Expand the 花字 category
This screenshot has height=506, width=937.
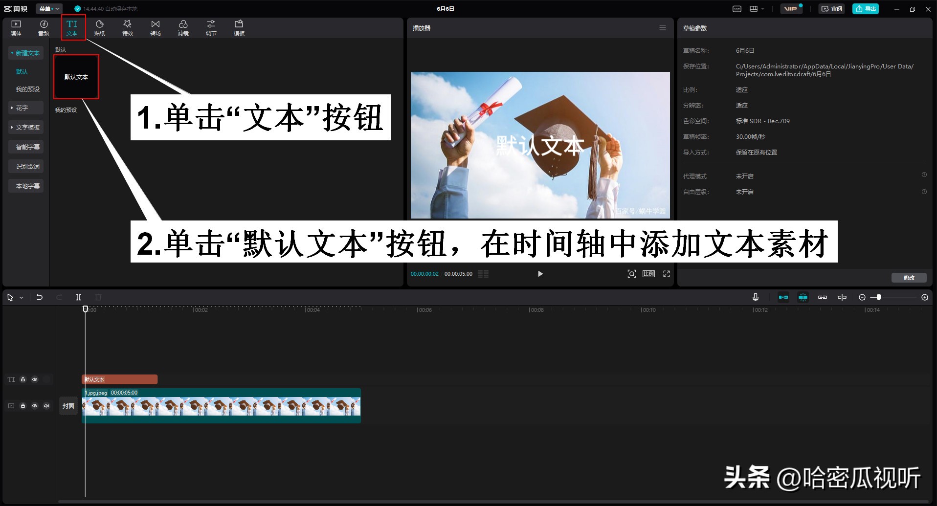tap(25, 108)
